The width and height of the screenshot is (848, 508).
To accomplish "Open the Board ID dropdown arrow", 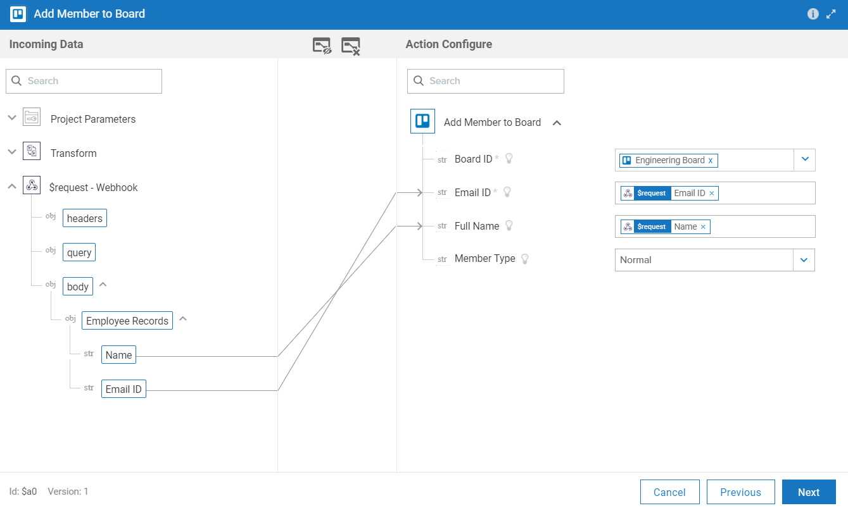I will pos(805,159).
